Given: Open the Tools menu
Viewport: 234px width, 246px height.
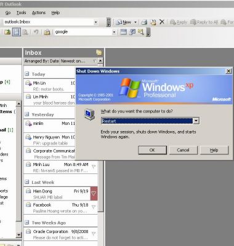Looking at the screenshot, I should point(21,13).
